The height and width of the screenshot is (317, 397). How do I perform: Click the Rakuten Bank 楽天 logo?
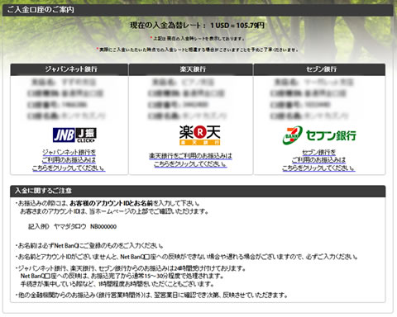[200, 135]
